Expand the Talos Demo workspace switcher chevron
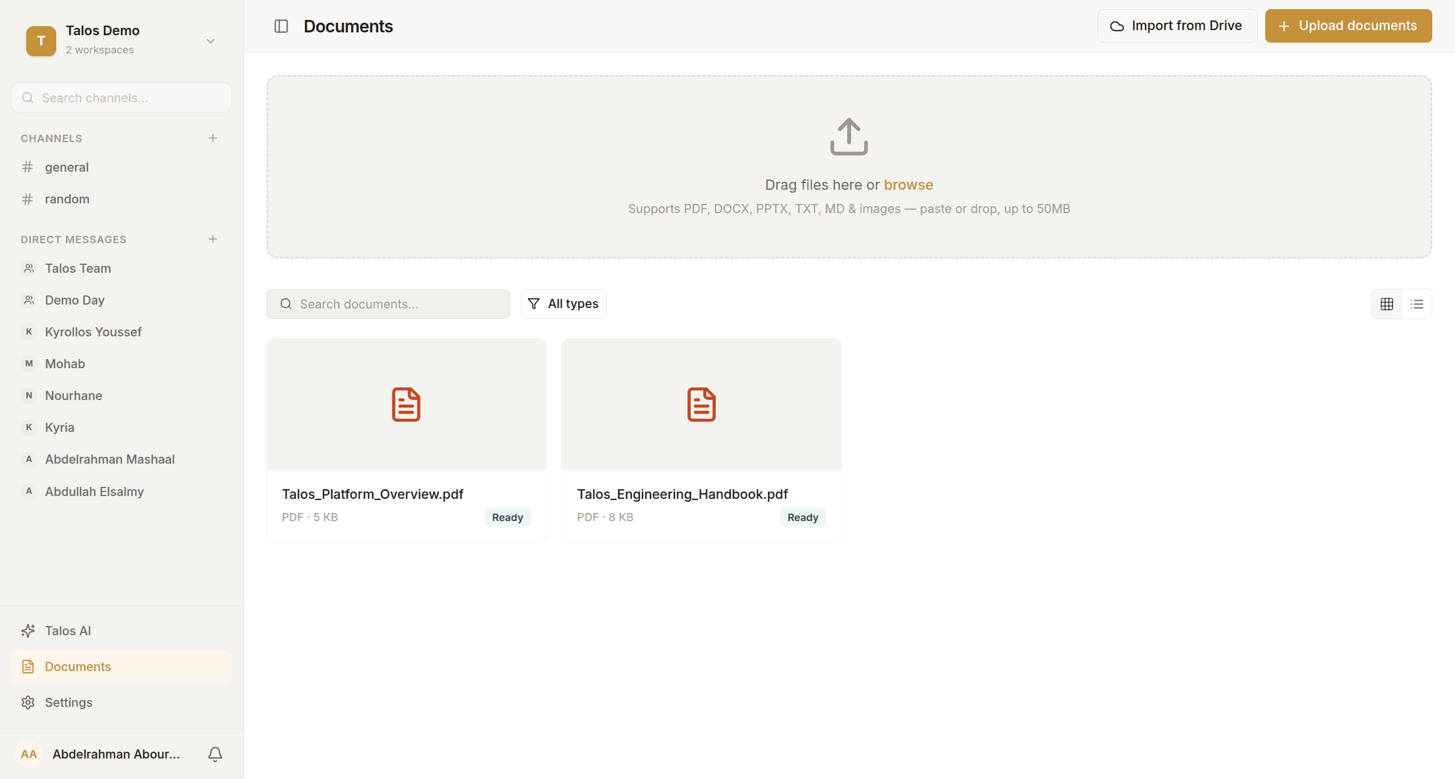 pyautogui.click(x=210, y=41)
